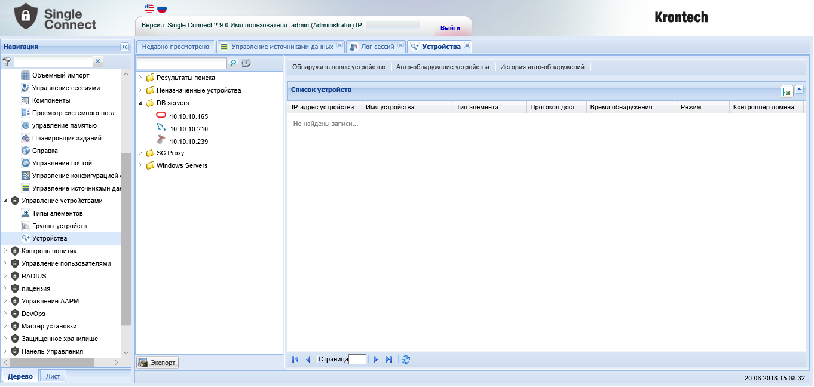Switch to Лог сессий tab

(378, 47)
